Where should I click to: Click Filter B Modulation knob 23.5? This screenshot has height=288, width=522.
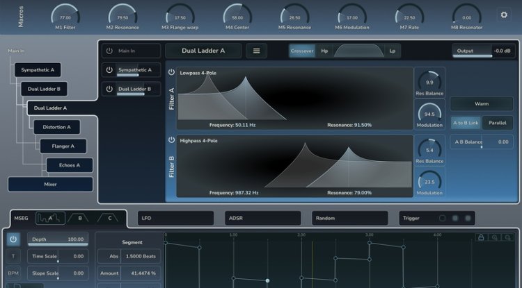click(x=429, y=181)
